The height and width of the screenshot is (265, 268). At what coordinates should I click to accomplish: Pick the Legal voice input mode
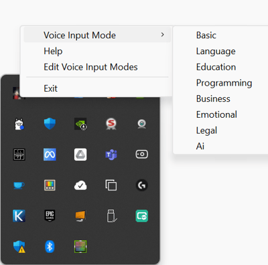point(206,130)
